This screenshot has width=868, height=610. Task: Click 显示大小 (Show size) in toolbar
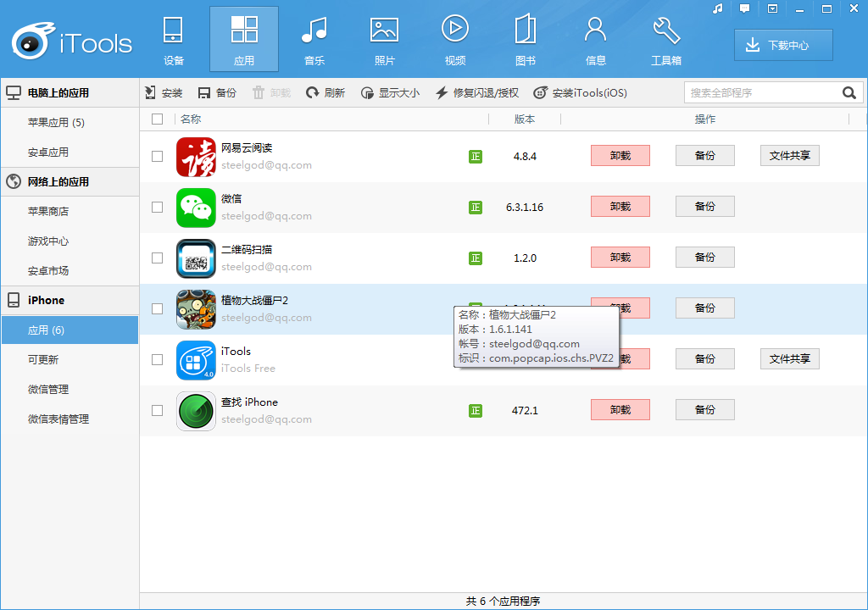[x=390, y=93]
